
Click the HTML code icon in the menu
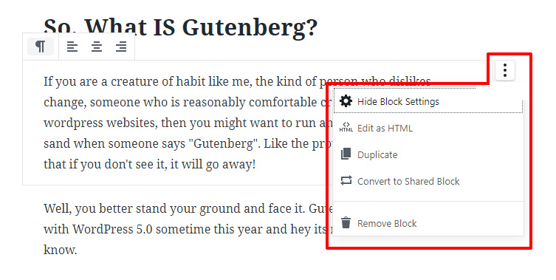[346, 127]
